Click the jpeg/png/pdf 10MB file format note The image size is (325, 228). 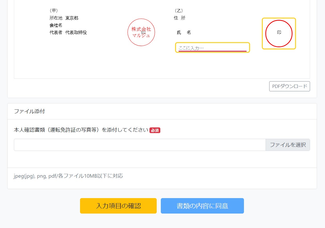click(68, 176)
